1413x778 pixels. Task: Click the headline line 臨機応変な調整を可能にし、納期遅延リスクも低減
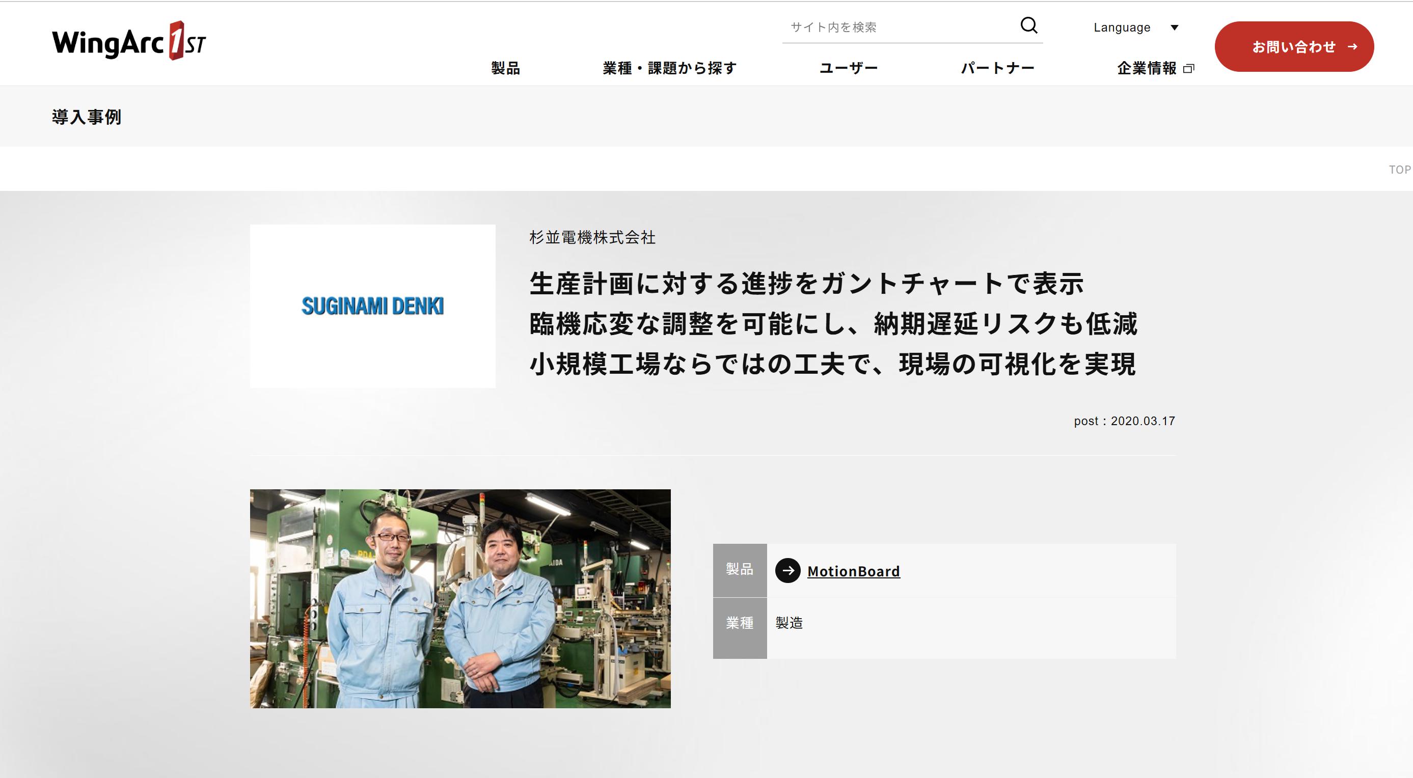(833, 323)
